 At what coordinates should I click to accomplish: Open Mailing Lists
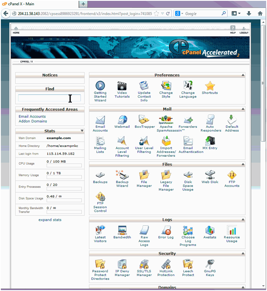[x=100, y=145]
